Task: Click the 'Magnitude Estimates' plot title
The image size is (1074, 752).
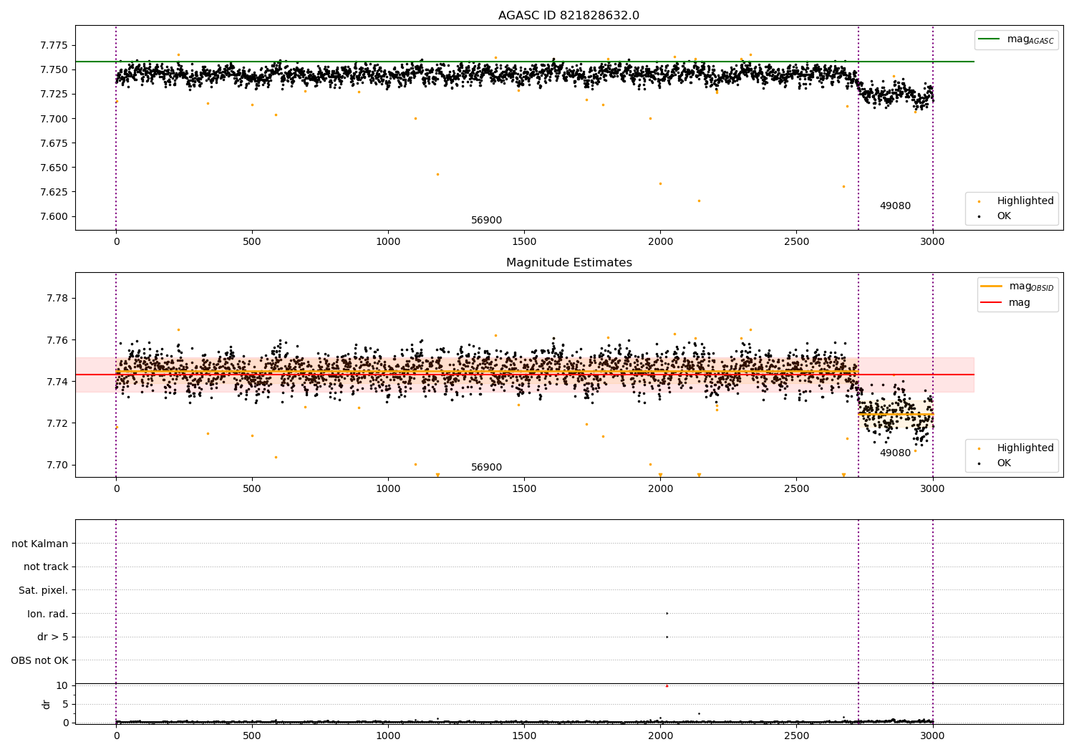Action: [569, 263]
